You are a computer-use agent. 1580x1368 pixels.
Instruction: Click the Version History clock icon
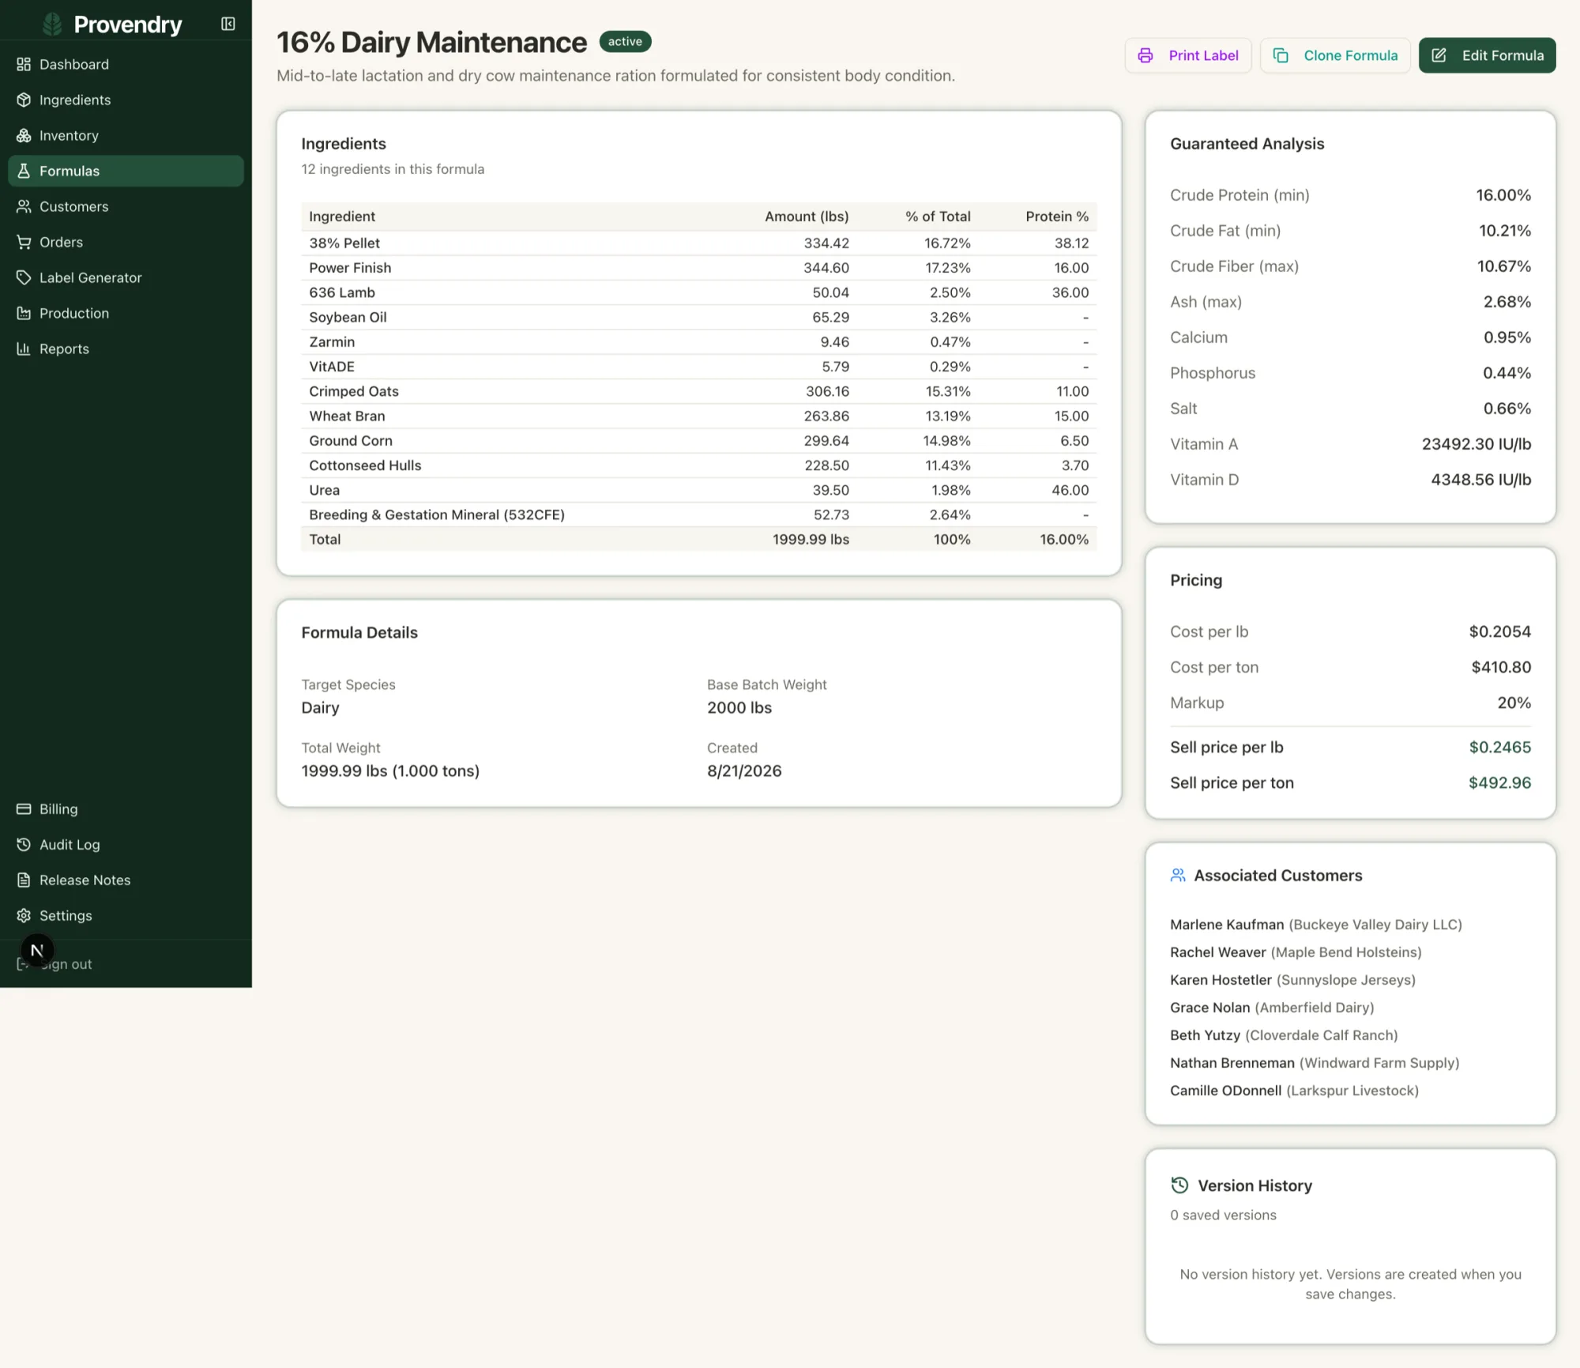1179,1185
